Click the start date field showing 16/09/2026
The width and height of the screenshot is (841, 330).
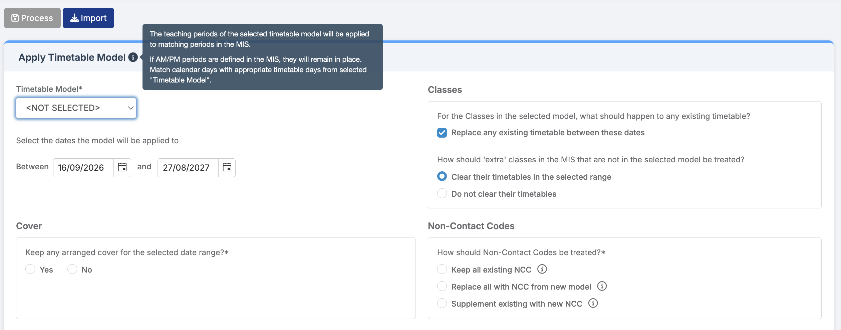pos(83,168)
